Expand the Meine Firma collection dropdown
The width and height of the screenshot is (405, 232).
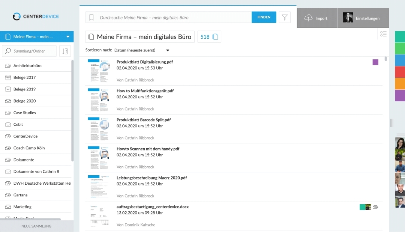[68, 37]
